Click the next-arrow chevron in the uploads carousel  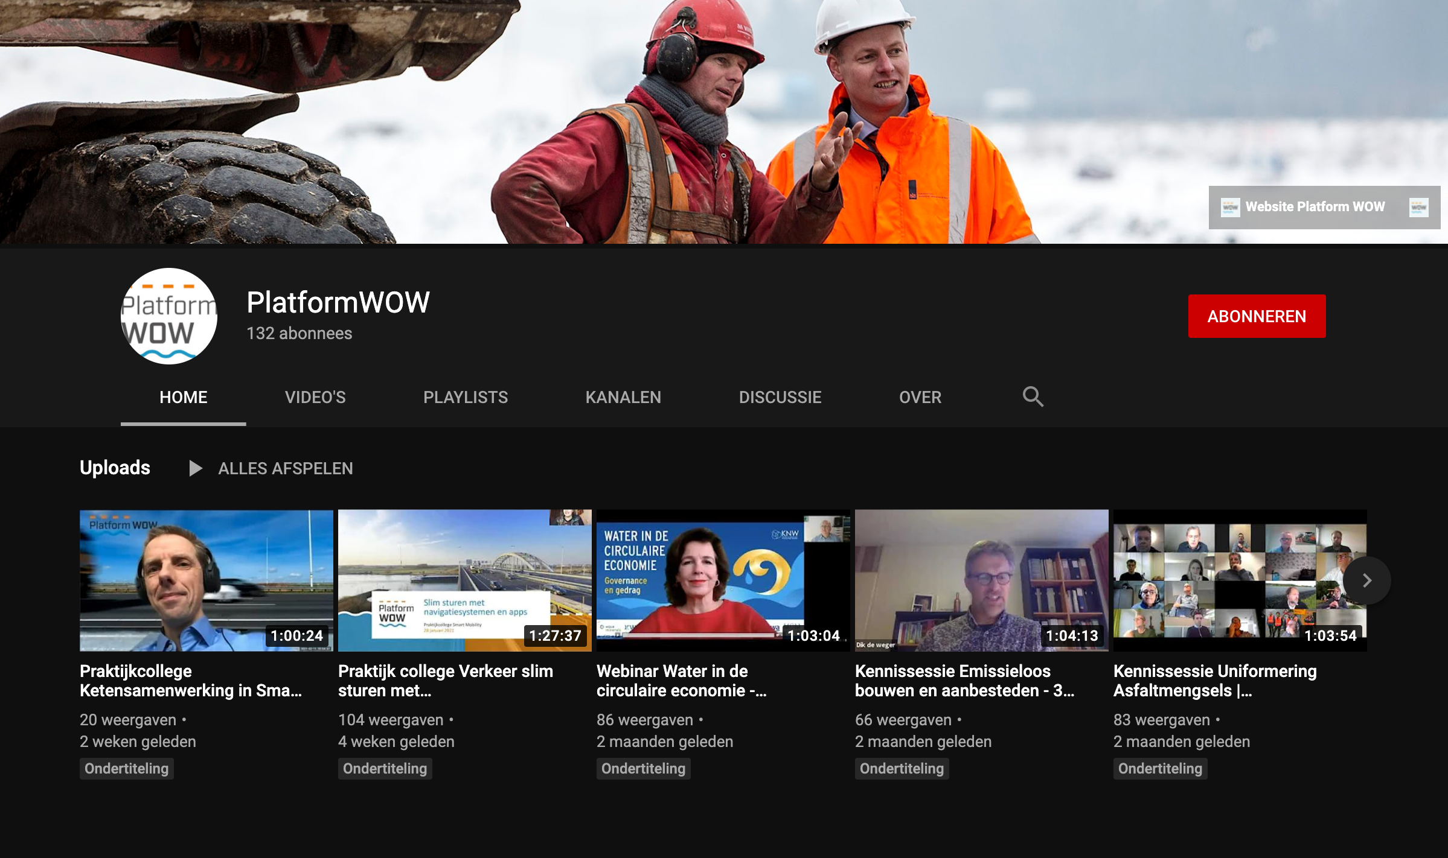click(1366, 580)
